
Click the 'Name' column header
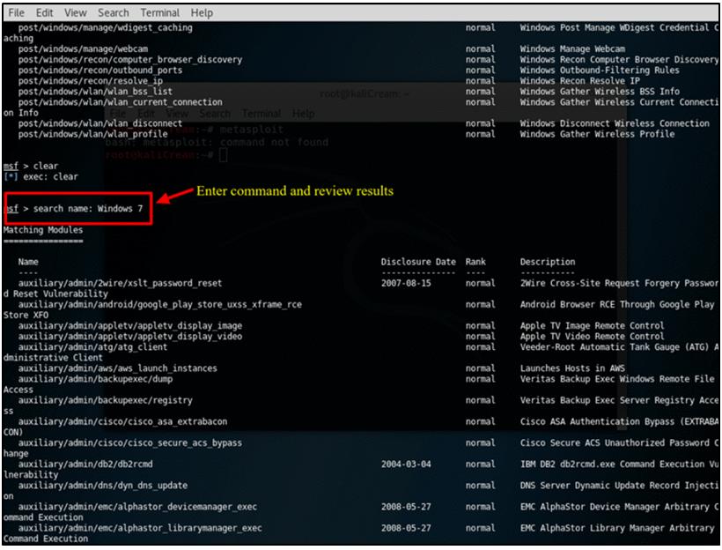[x=28, y=262]
